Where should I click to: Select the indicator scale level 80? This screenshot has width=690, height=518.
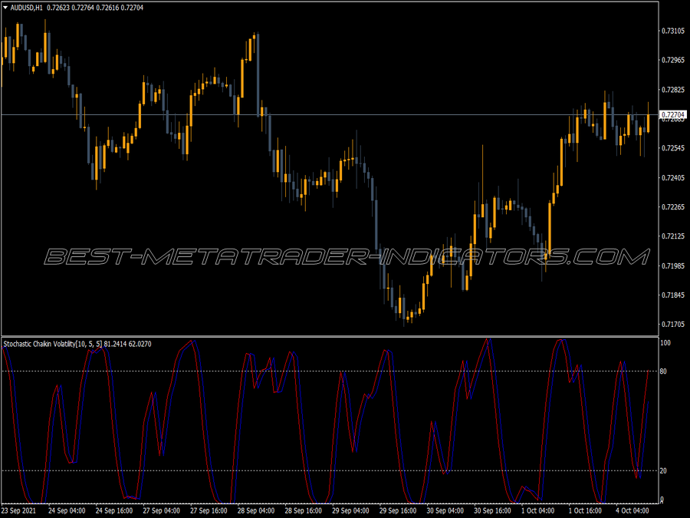pos(663,371)
